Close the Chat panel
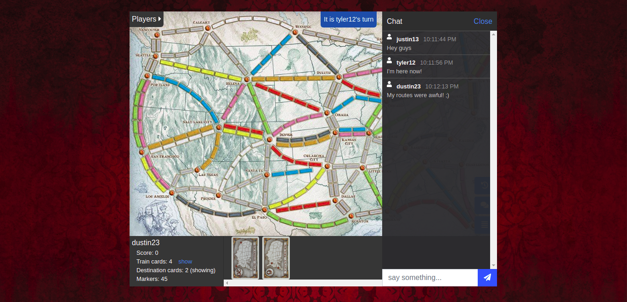Image resolution: width=627 pixels, height=302 pixels. [x=482, y=22]
